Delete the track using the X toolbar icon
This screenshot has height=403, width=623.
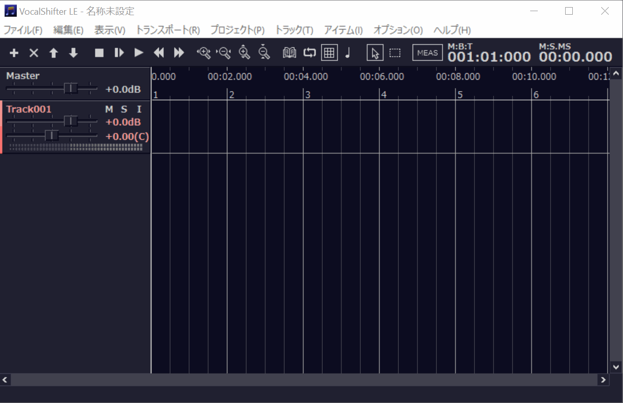[33, 53]
